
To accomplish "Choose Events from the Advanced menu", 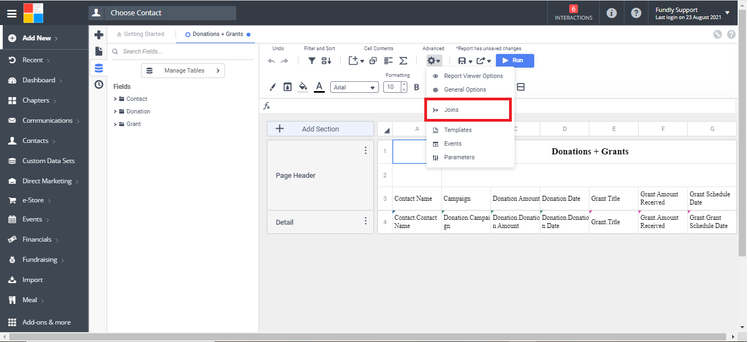I will pyautogui.click(x=470, y=144).
